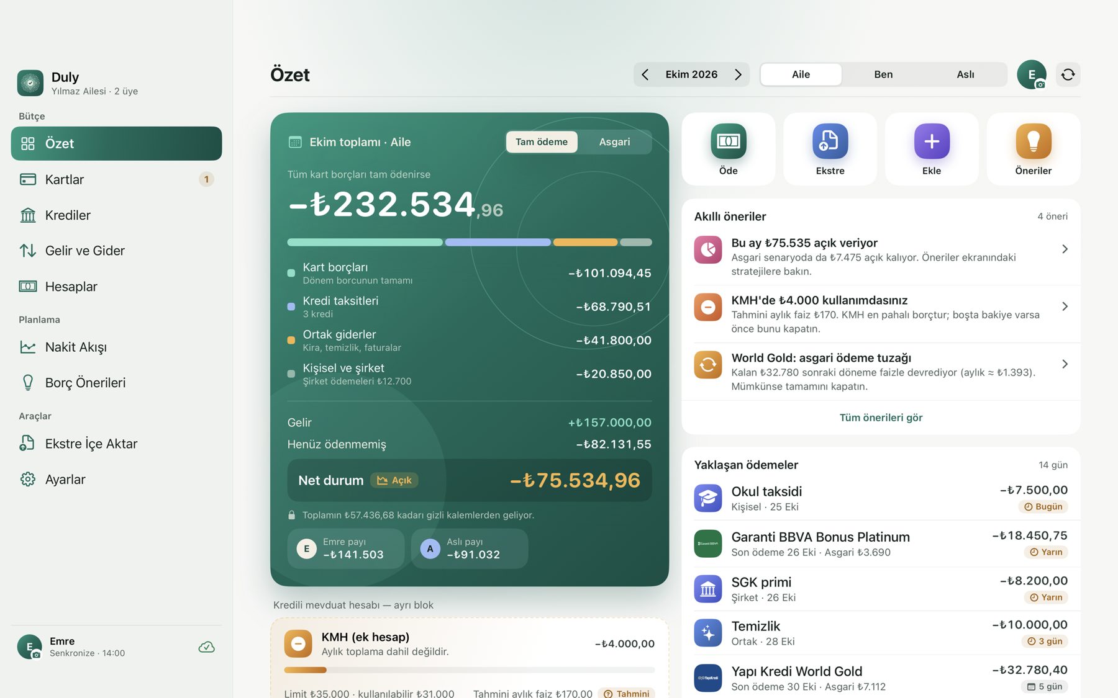Select the Aile view segment

(801, 74)
